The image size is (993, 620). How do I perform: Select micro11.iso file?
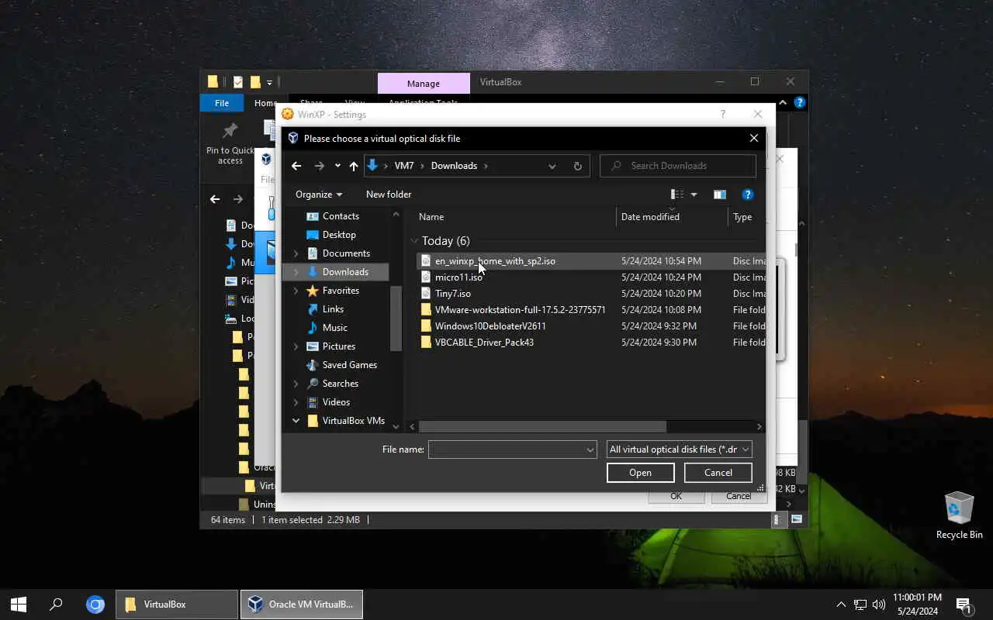pos(458,277)
